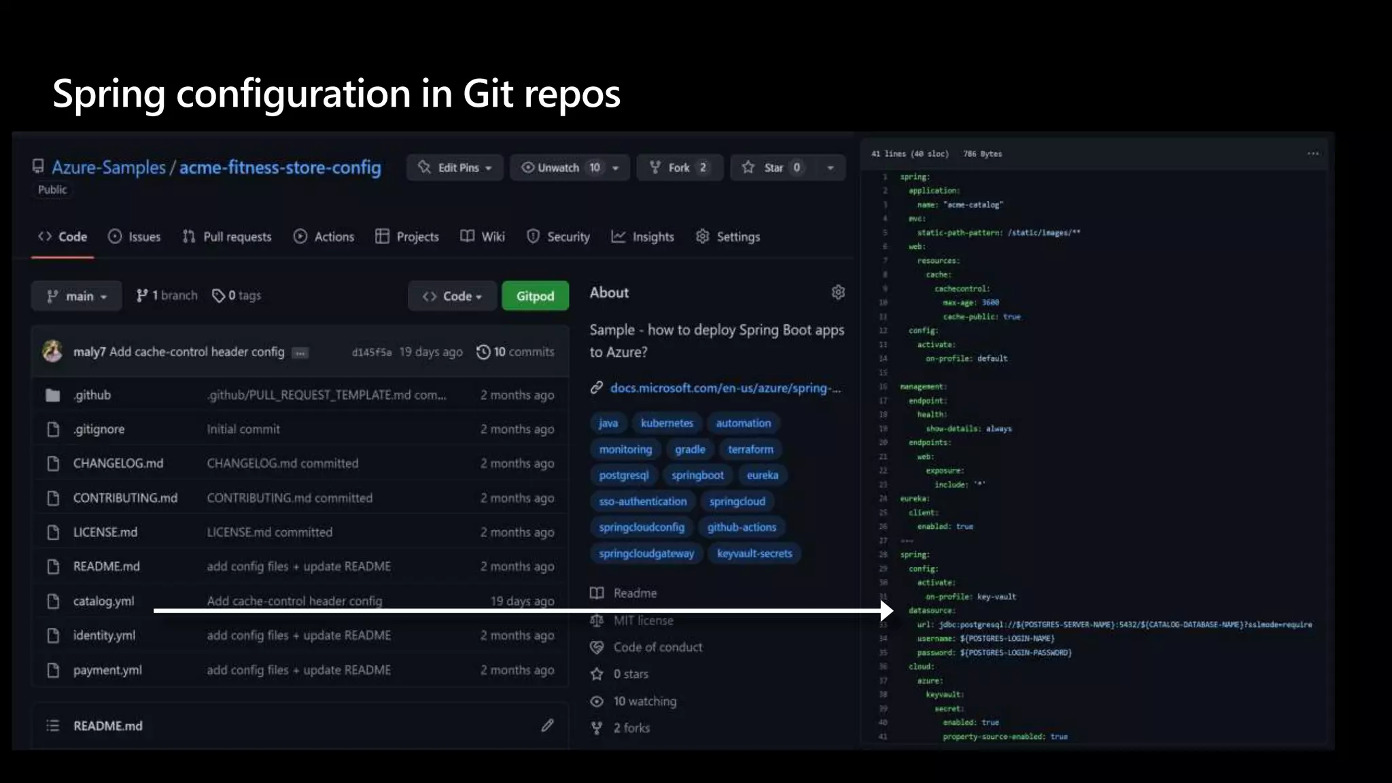Click the three-dots menu in file viewer
Screen dimensions: 1392x783
[1312, 154]
